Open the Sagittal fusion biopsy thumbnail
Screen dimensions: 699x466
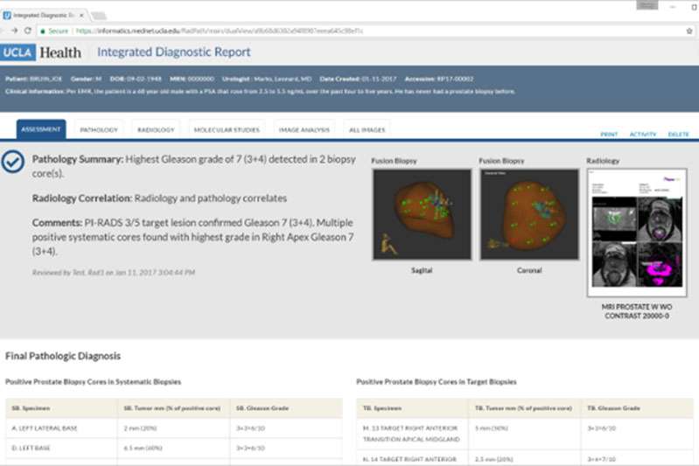click(x=422, y=215)
